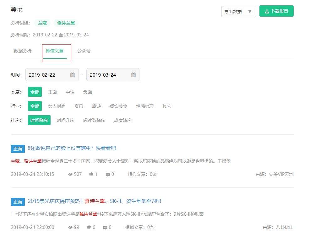315x238 pixels.
Task: Click 相似文章: 0条 on the 螨虫 article
Action: pos(142,174)
